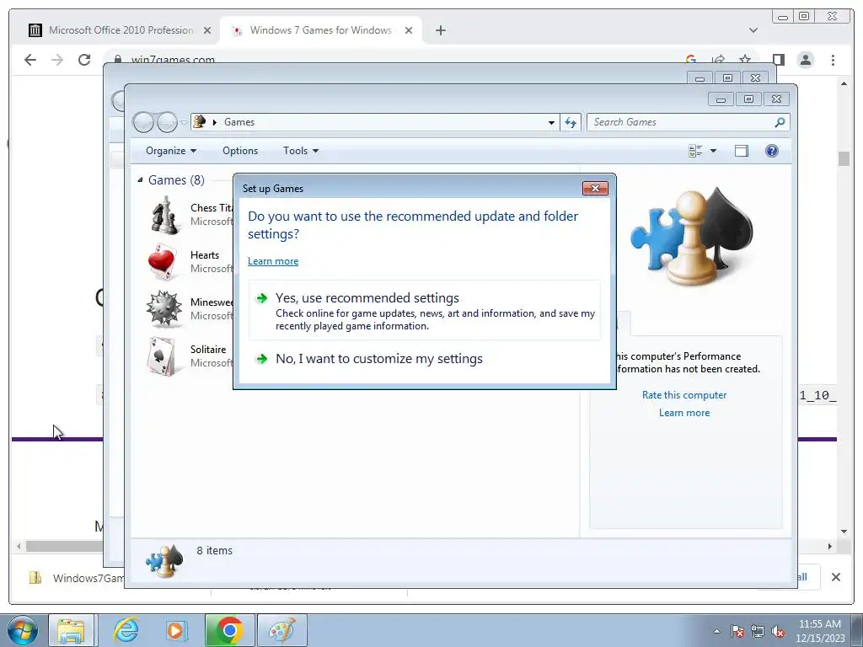The width and height of the screenshot is (863, 647).
Task: Choose Yes, use recommended settings
Action: [425, 311]
